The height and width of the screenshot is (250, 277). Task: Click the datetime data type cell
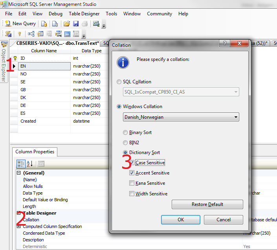[x=90, y=121]
